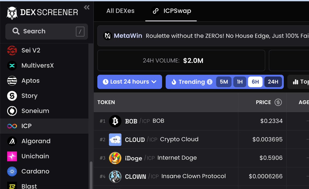Click the BOB price $0.2334
309x189 pixels.
(x=271, y=121)
